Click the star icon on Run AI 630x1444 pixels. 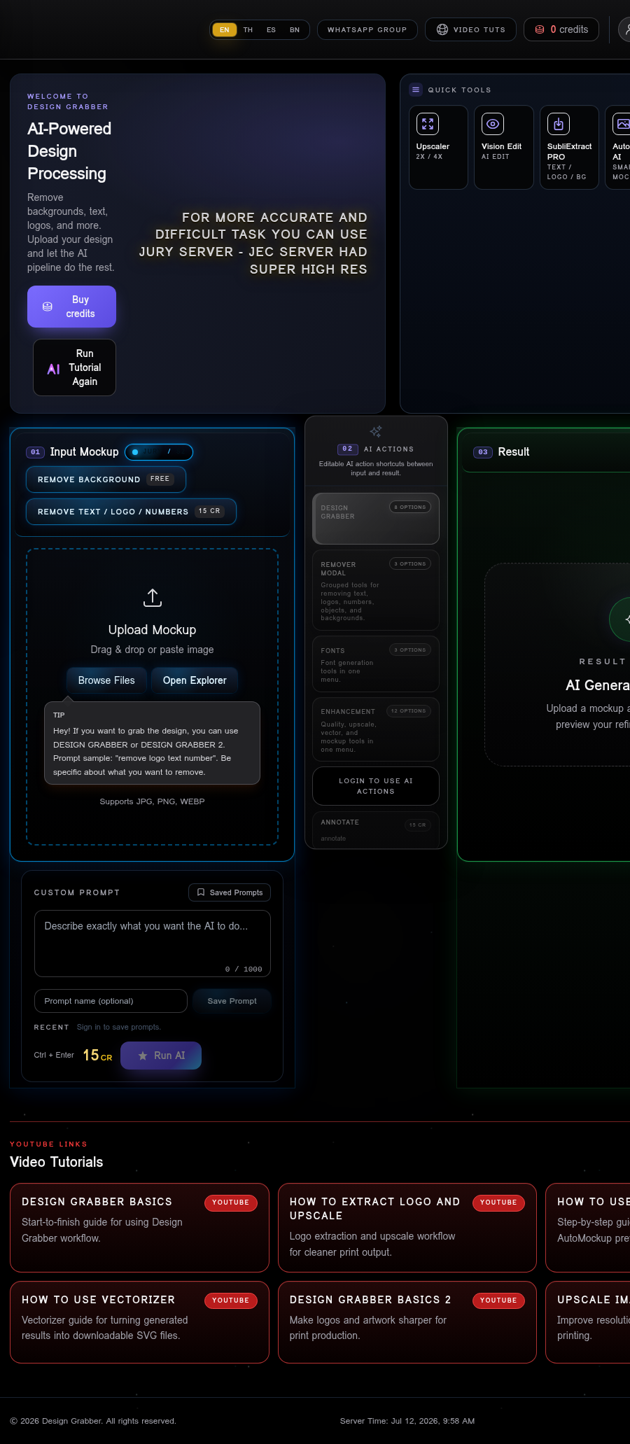point(143,1056)
